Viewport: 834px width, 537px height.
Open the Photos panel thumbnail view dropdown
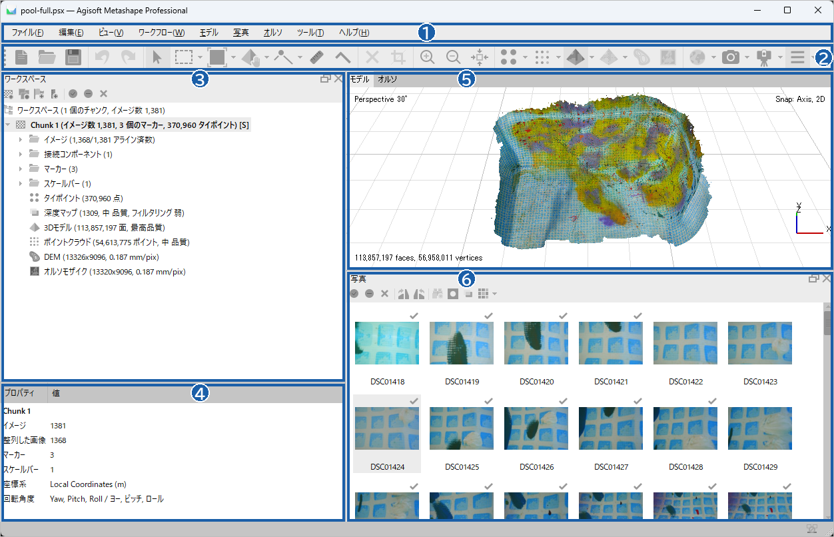pyautogui.click(x=494, y=293)
